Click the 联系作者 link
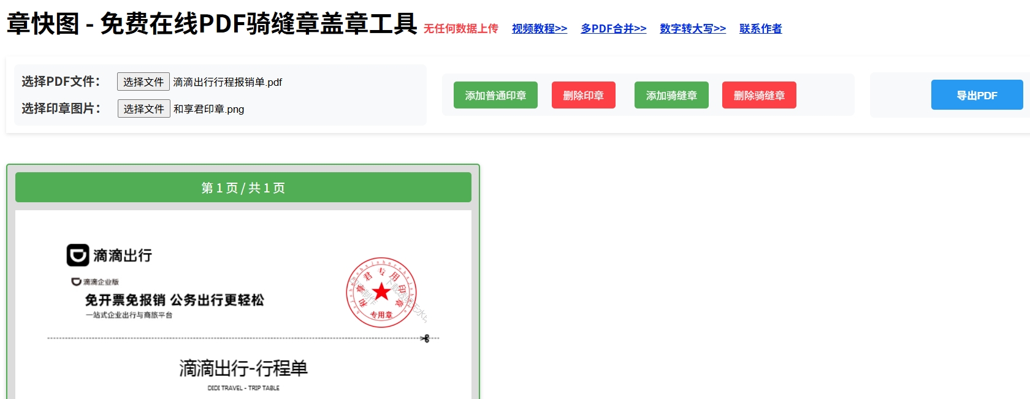 point(761,28)
